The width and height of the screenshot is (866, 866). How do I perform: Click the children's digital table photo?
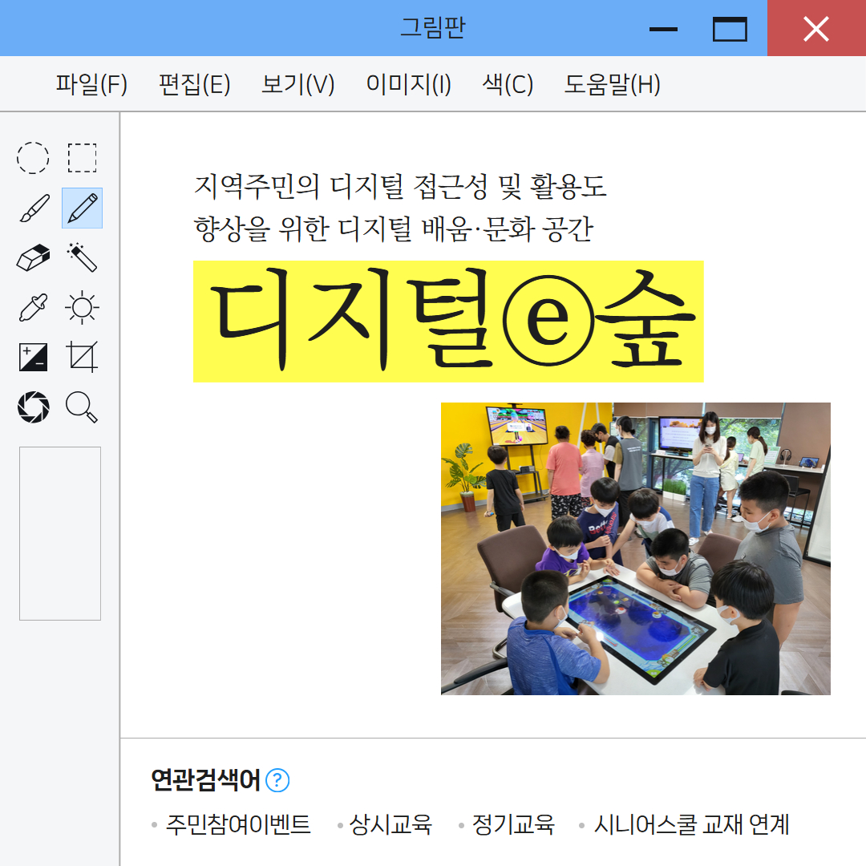635,548
